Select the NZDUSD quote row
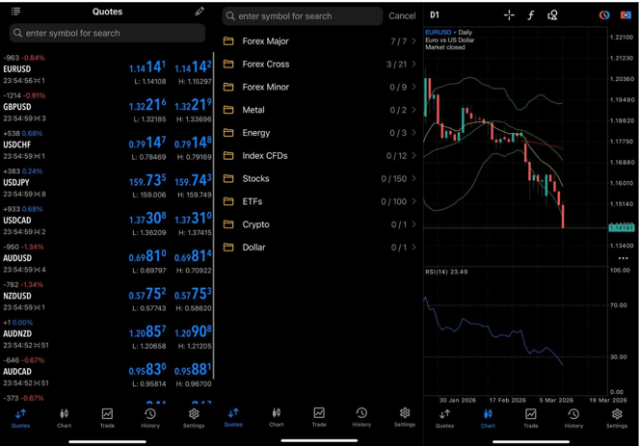Image resolution: width=639 pixels, height=446 pixels. tap(107, 296)
